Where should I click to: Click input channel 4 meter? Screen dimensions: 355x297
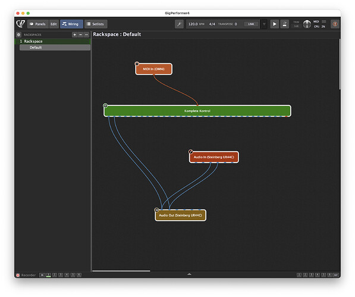click(67, 275)
